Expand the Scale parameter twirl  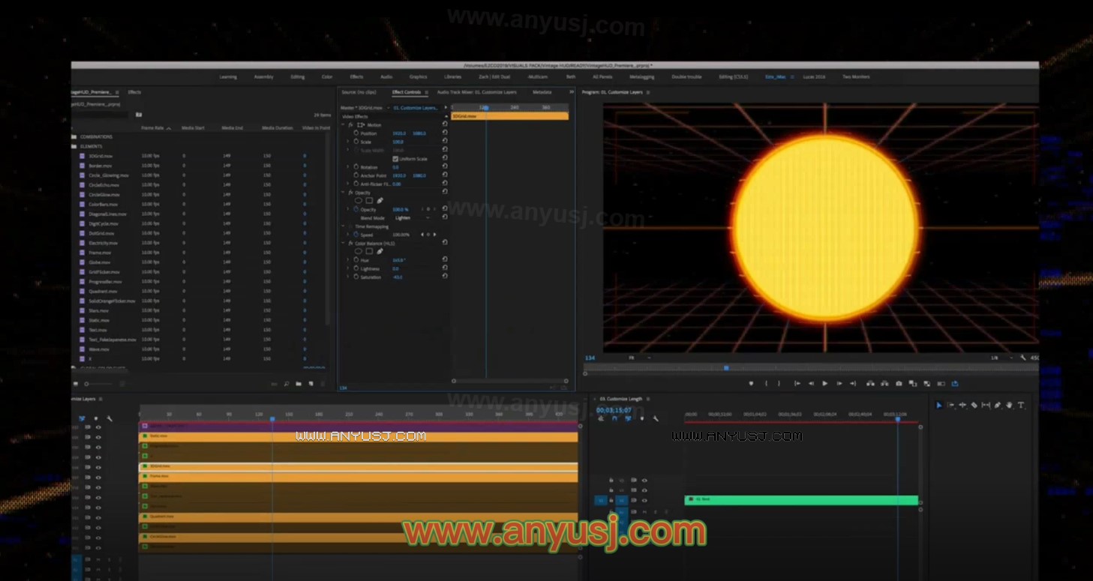point(348,142)
